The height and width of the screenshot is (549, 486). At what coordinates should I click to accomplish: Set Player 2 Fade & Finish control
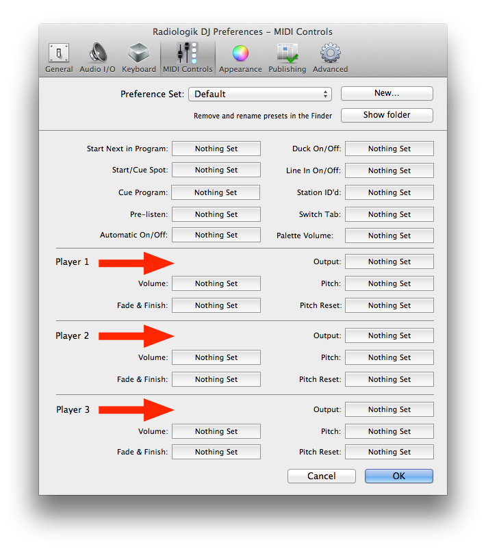(x=216, y=379)
